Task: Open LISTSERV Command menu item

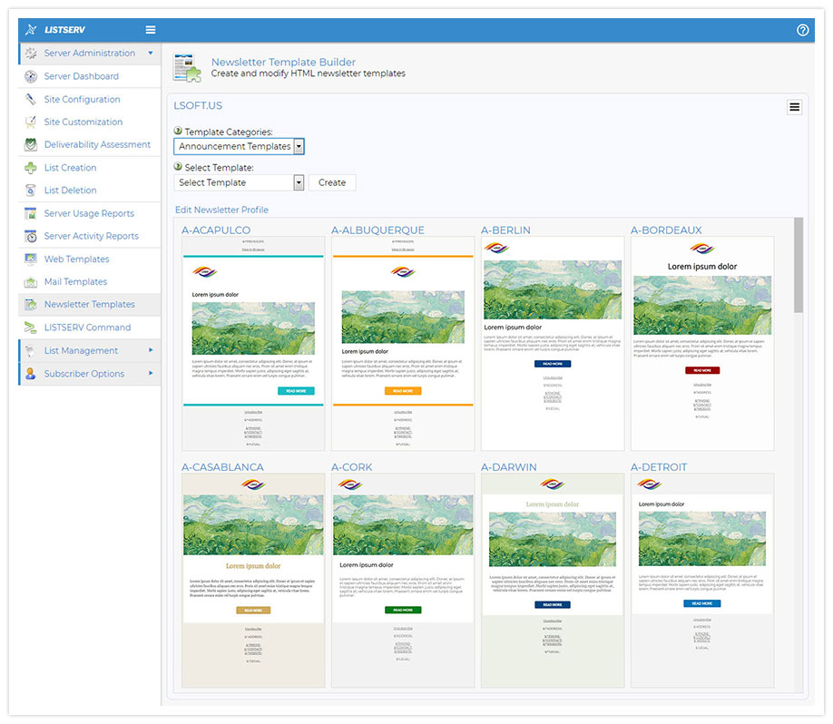Action: [x=89, y=328]
